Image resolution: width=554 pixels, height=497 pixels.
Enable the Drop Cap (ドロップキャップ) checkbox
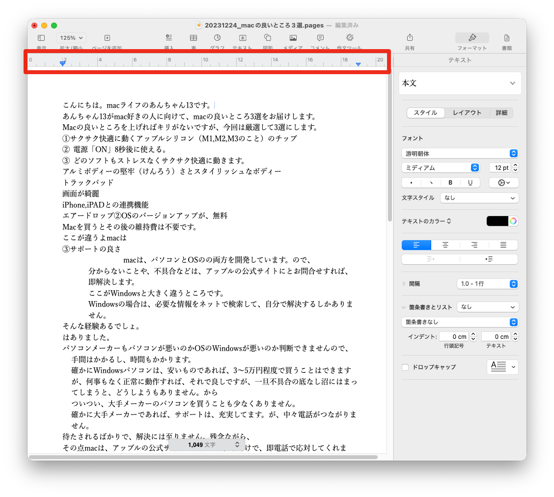[x=405, y=367]
